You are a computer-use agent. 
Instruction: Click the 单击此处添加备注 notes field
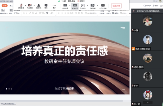click(x=8, y=104)
